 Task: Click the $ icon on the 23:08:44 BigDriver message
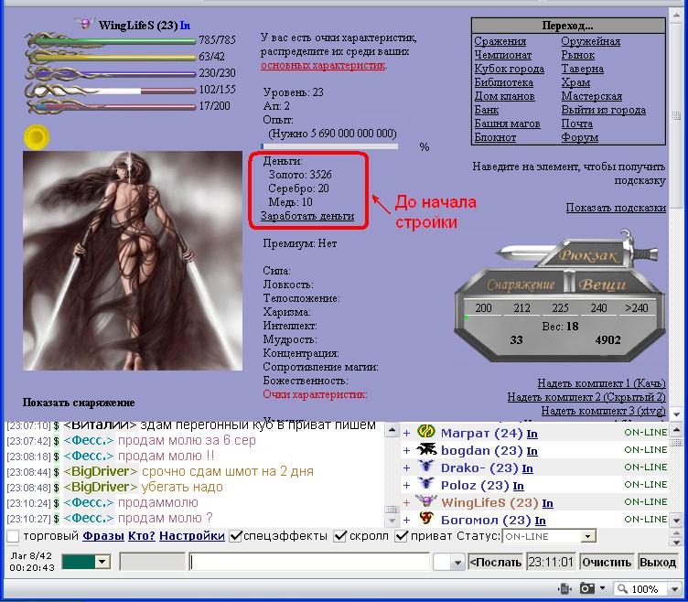(56, 472)
